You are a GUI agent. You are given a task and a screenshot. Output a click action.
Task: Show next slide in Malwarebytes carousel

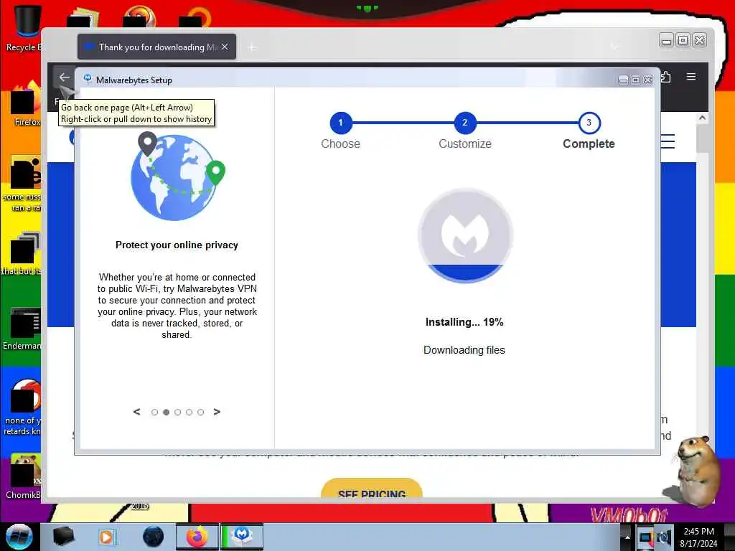point(217,412)
